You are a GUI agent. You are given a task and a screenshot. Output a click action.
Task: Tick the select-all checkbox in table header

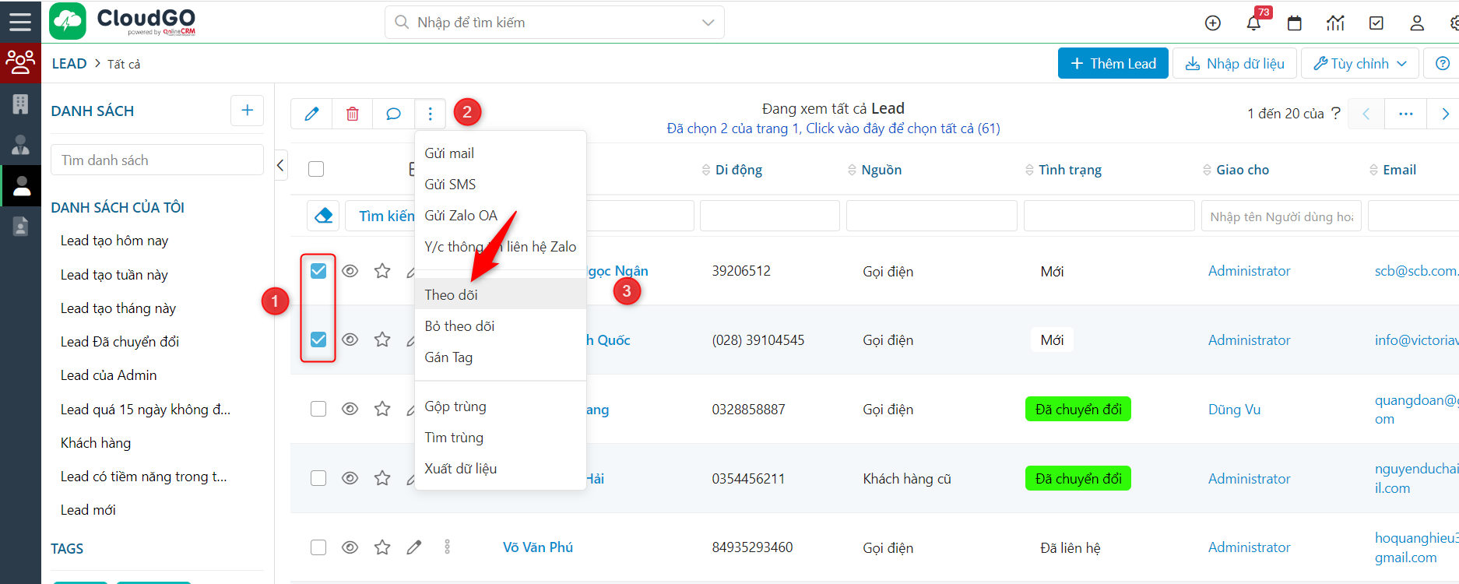click(316, 169)
